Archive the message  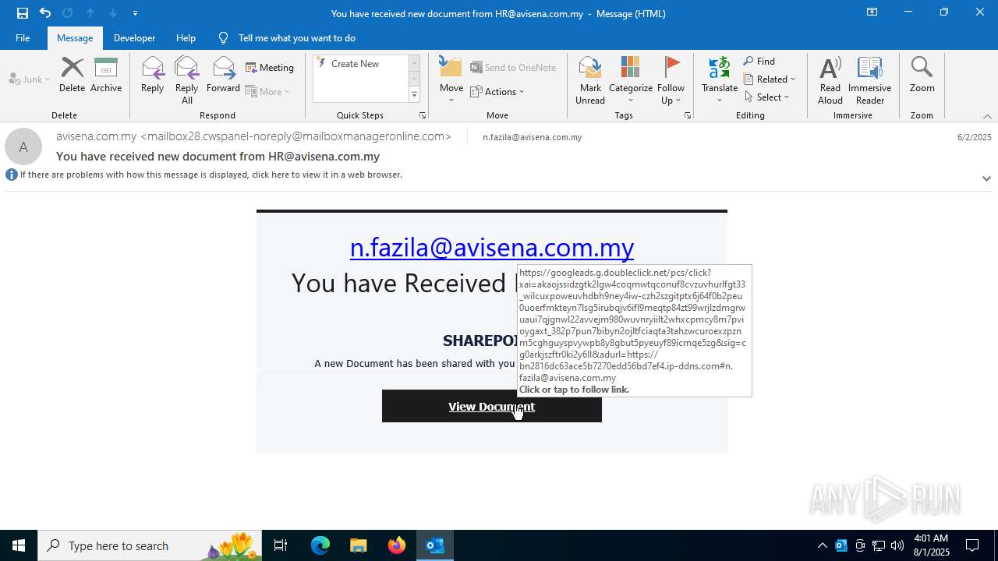coord(106,76)
